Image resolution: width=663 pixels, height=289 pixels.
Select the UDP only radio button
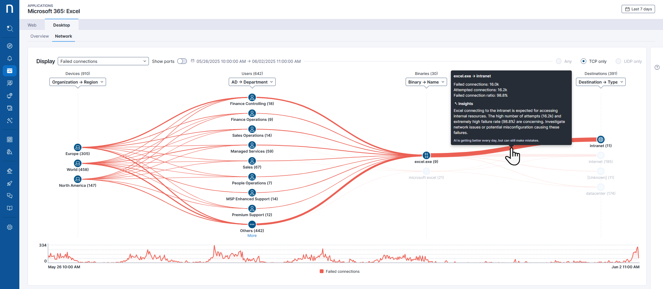pos(618,61)
